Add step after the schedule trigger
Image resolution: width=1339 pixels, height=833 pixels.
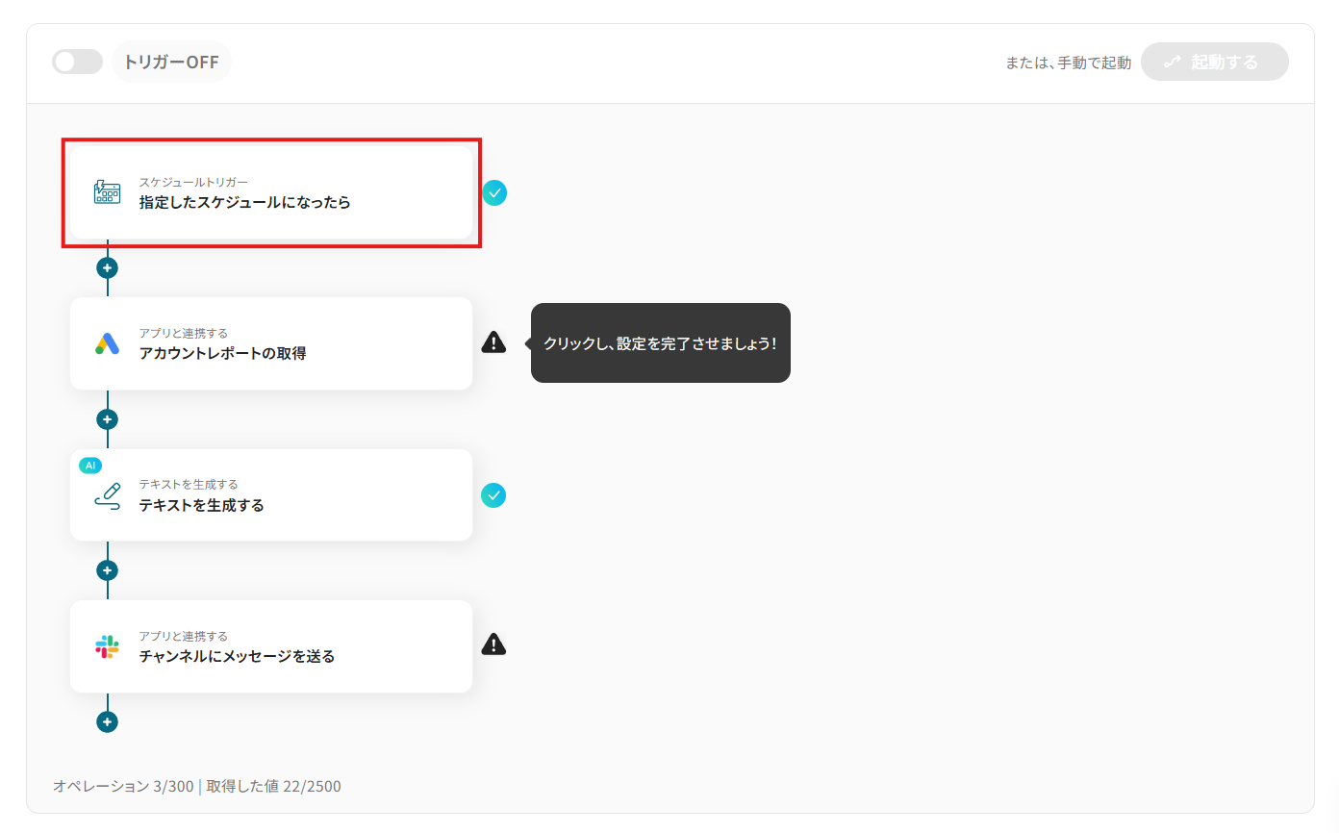(x=107, y=267)
